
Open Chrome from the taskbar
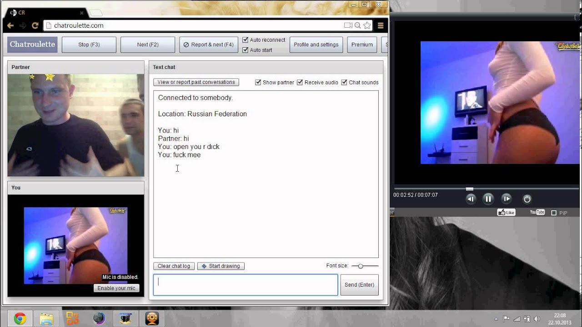(20, 319)
